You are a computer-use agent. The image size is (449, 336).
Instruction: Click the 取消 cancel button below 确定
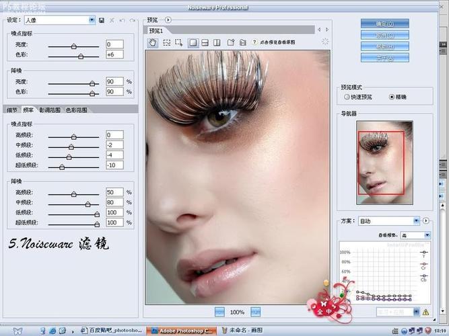point(385,35)
